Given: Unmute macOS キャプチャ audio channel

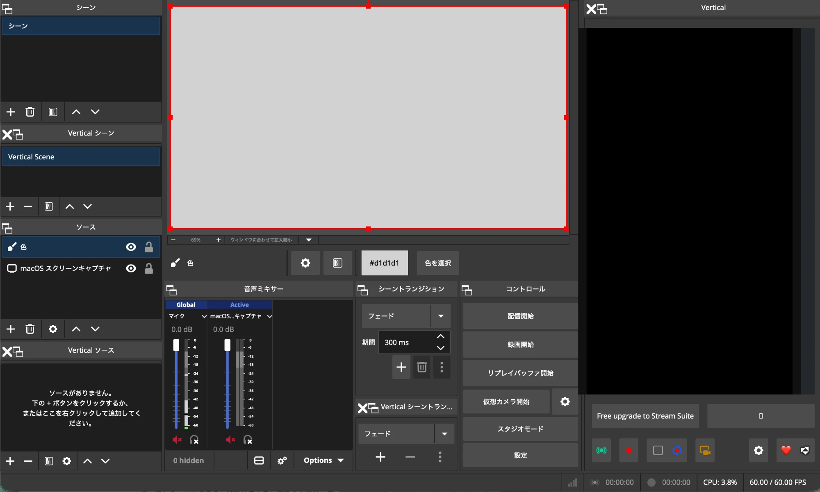Looking at the screenshot, I should [x=231, y=440].
